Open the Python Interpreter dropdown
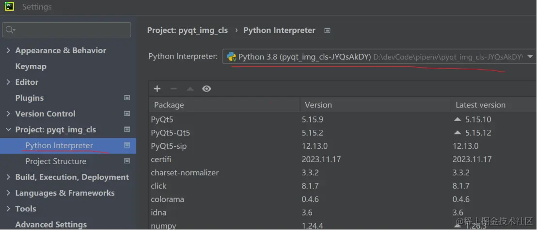This screenshot has height=230, width=537. (x=378, y=57)
